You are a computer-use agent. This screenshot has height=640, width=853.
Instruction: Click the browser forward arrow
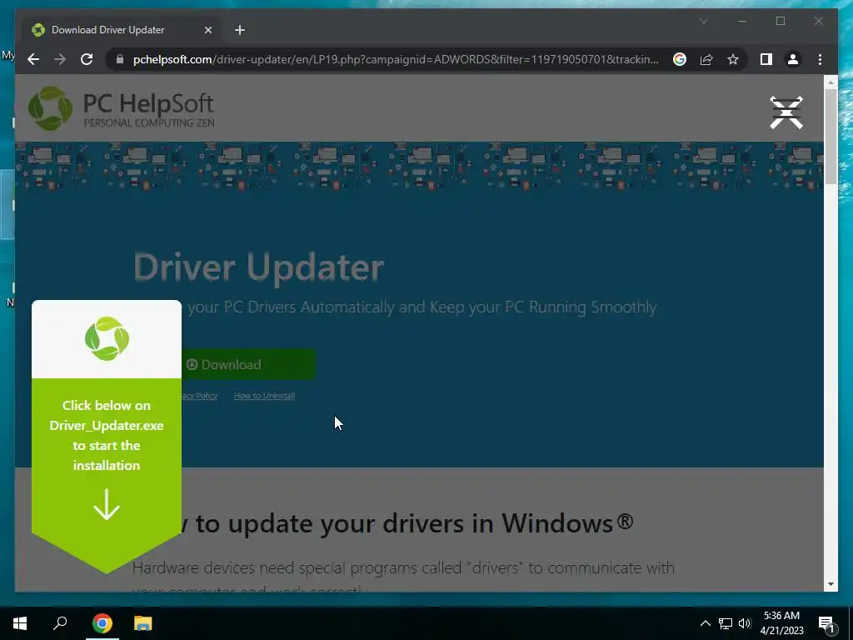[60, 59]
